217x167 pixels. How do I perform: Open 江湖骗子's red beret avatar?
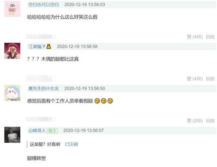pyautogui.click(x=12, y=51)
